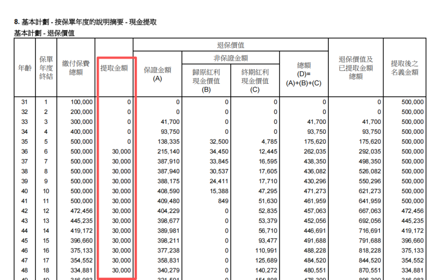Select the 基本計劃 - 退保價值 subtitle
The height and width of the screenshot is (280, 433).
pos(44,33)
